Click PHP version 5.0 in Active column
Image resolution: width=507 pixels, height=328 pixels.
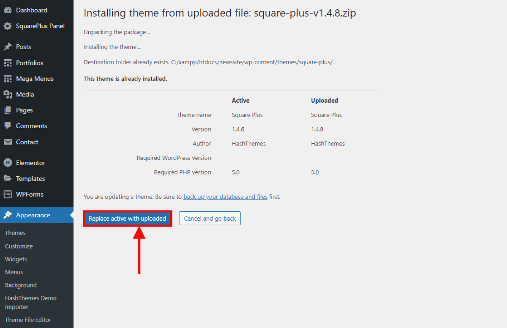[x=236, y=172]
